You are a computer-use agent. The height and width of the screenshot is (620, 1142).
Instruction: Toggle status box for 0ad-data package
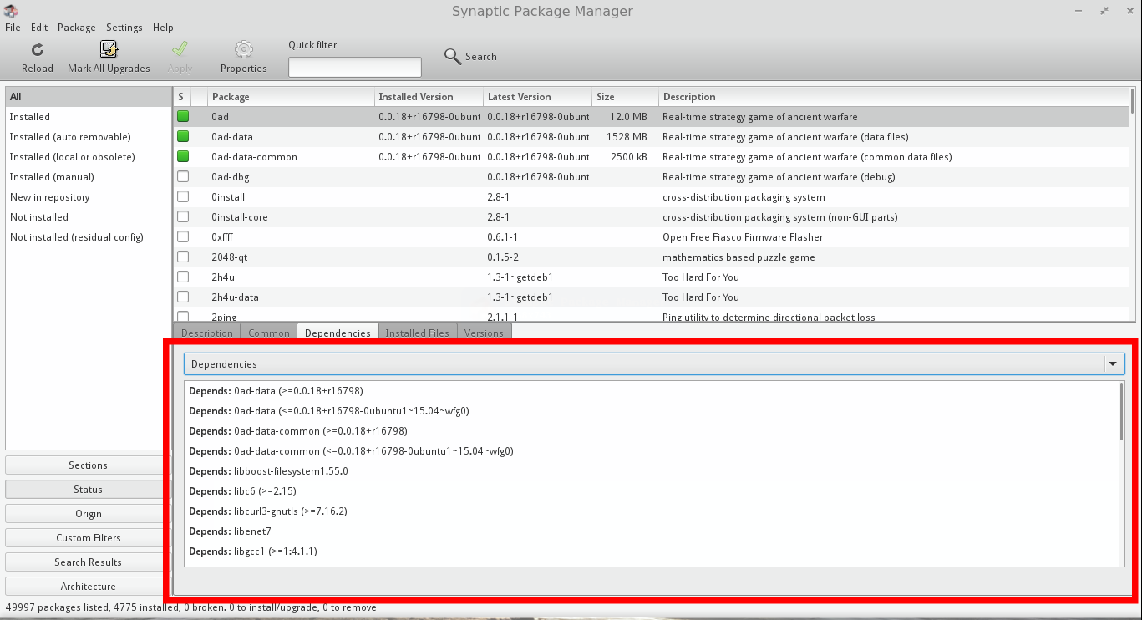click(183, 137)
